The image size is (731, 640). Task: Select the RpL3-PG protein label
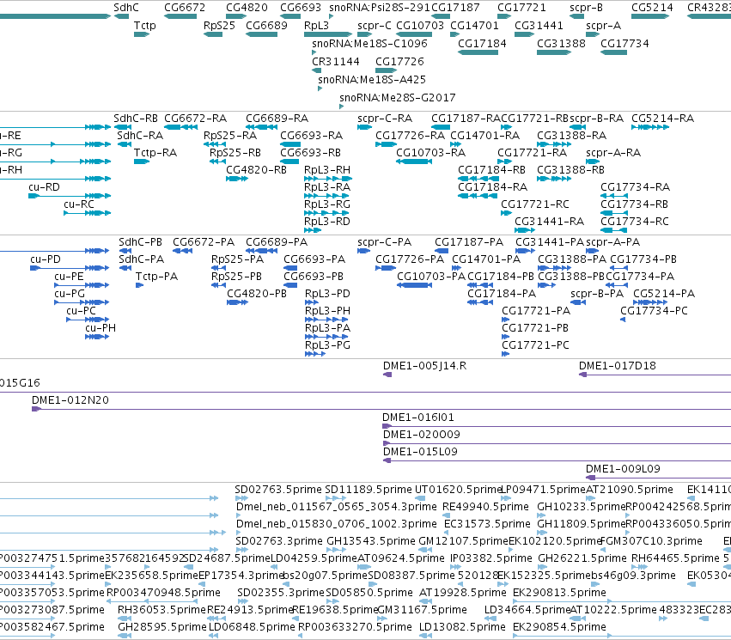pos(328,345)
